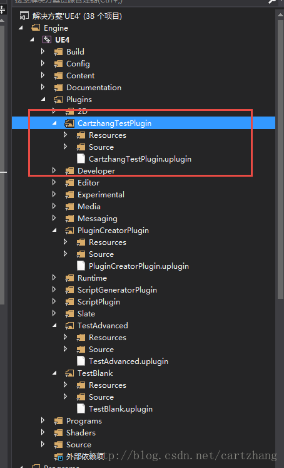Click the Build folder icon
284x468 pixels.
click(58, 52)
